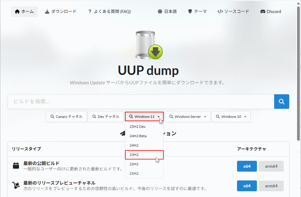
Task: Click the globe icon beside 日本語
Action: (x=160, y=11)
